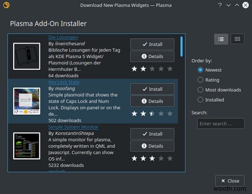Install the Die Losungen widget
This screenshot has width=252, height=194.
pyautogui.click(x=152, y=44)
